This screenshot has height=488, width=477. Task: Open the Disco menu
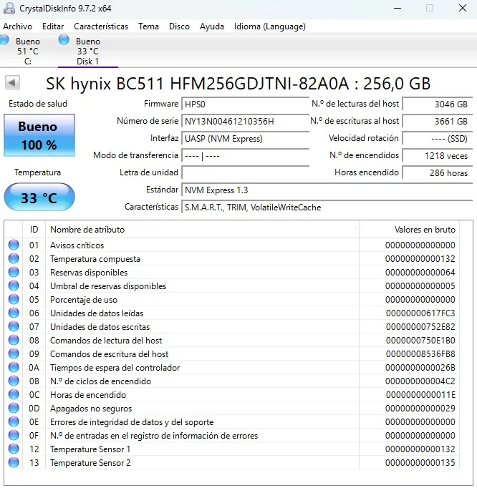[179, 26]
